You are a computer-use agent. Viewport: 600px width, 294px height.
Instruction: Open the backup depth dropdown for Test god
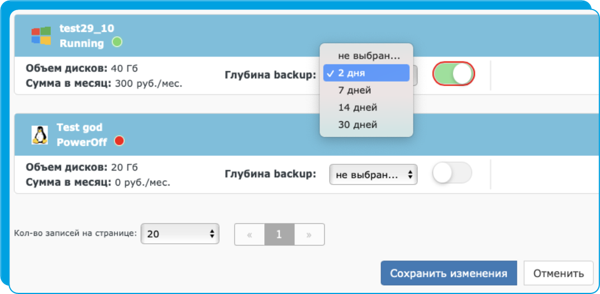pos(374,175)
